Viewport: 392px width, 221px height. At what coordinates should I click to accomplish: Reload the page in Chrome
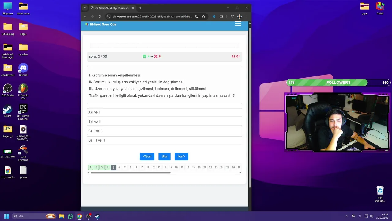pyautogui.click(x=100, y=17)
